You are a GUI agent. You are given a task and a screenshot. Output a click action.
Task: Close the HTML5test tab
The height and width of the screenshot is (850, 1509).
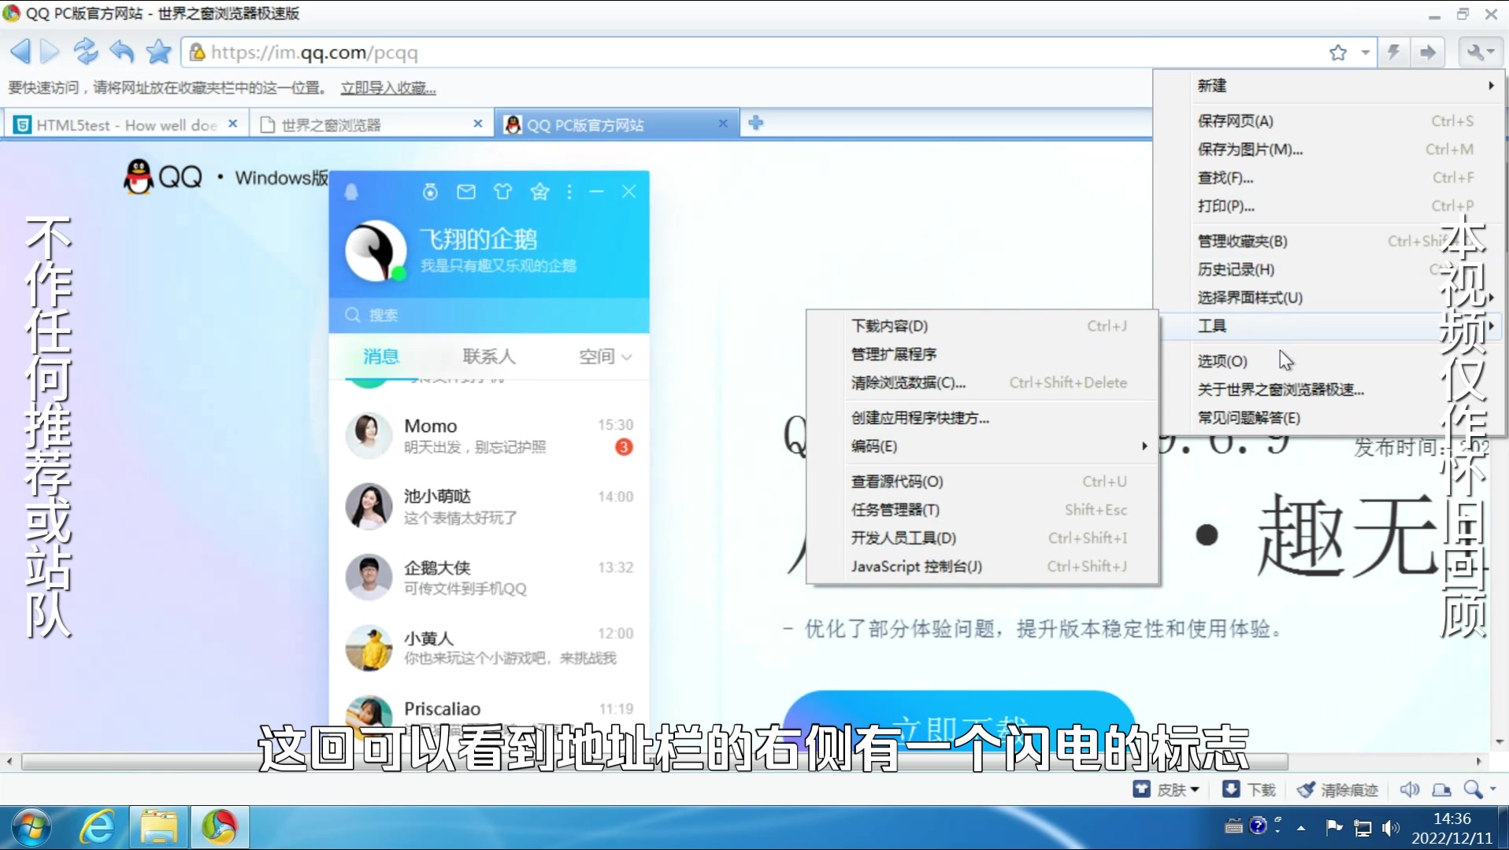click(x=233, y=124)
